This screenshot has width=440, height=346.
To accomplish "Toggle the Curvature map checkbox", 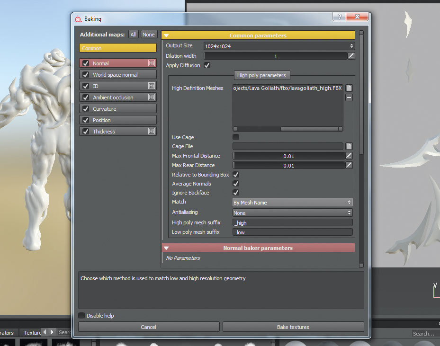I will pyautogui.click(x=86, y=109).
